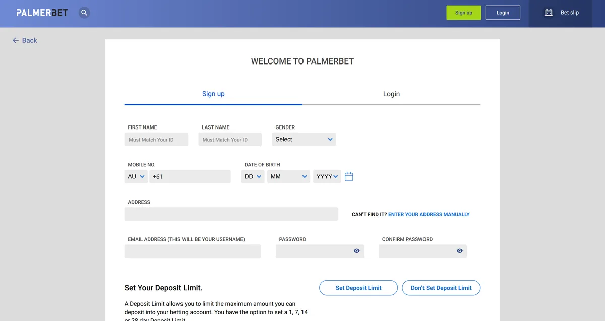Image resolution: width=605 pixels, height=321 pixels.
Task: Choose Don't Set Deposit Limit button
Action: [x=441, y=288]
